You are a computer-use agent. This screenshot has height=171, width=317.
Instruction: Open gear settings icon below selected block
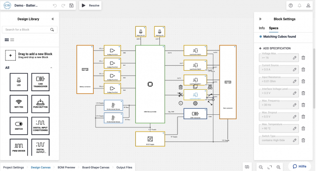195,103
